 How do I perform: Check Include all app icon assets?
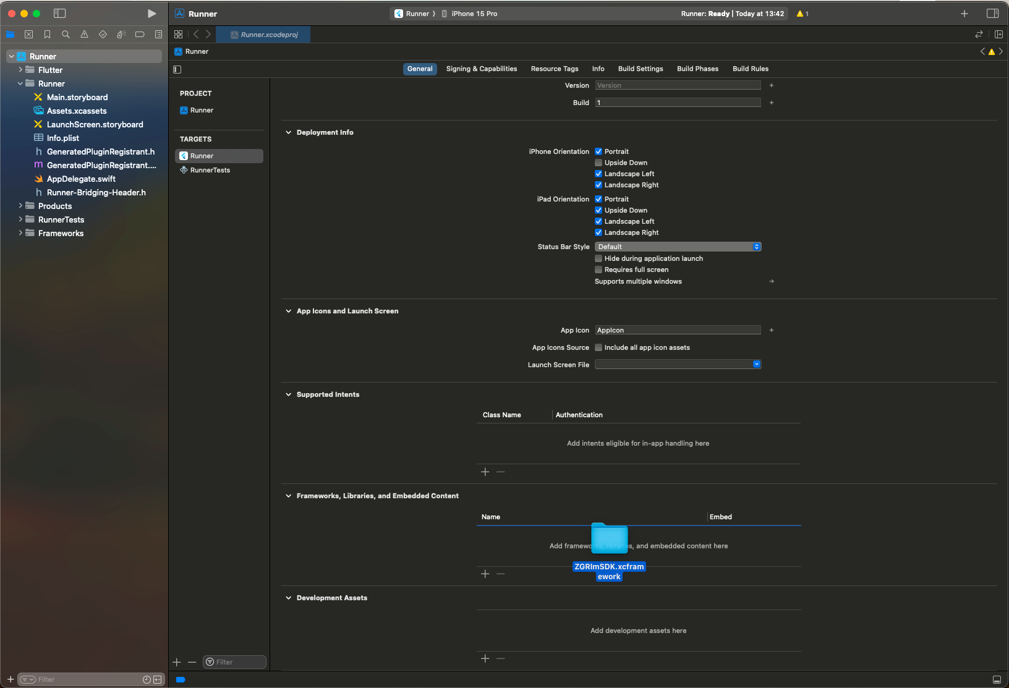pyautogui.click(x=598, y=347)
